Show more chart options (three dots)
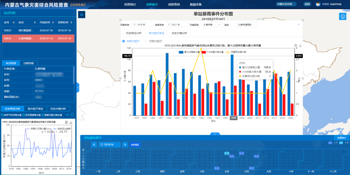 click(68, 115)
